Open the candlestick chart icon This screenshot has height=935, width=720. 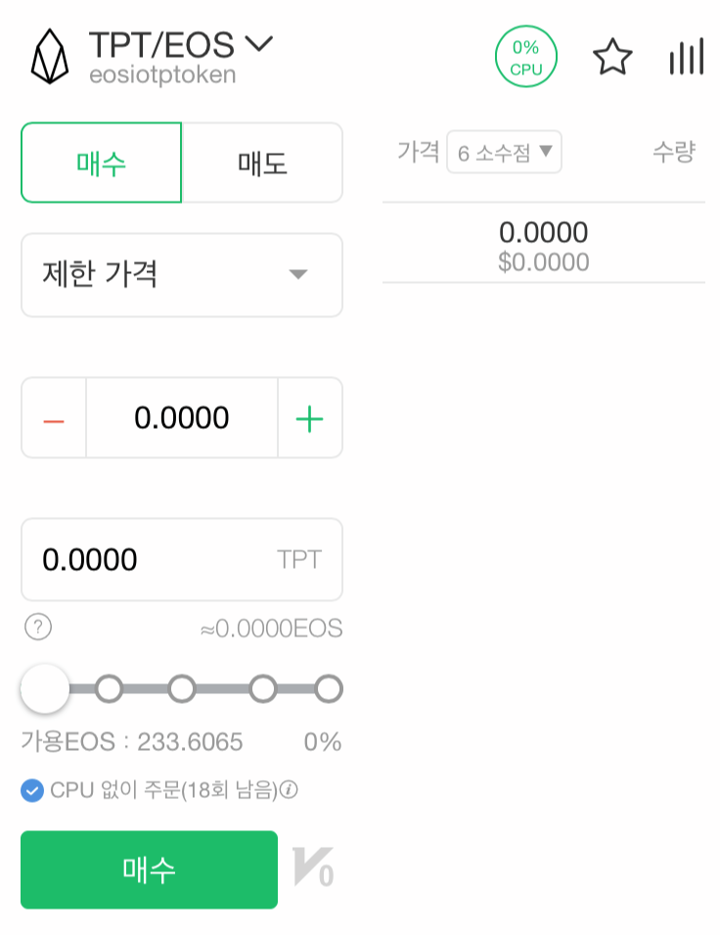pos(686,58)
